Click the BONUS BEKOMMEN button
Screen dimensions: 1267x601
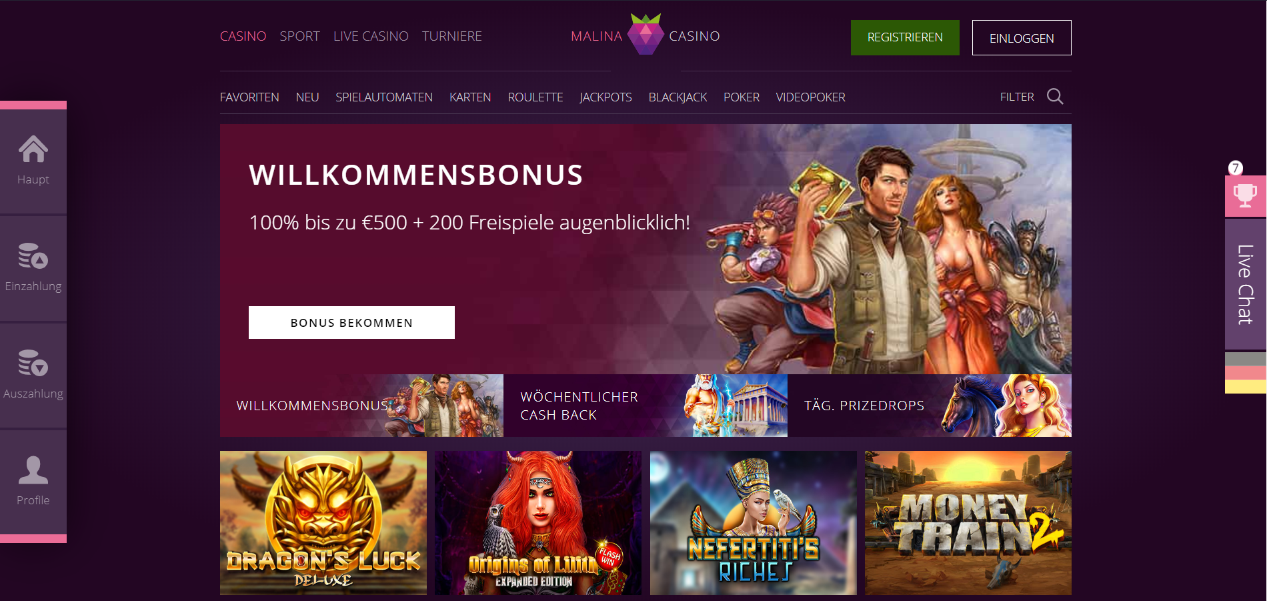tap(351, 323)
